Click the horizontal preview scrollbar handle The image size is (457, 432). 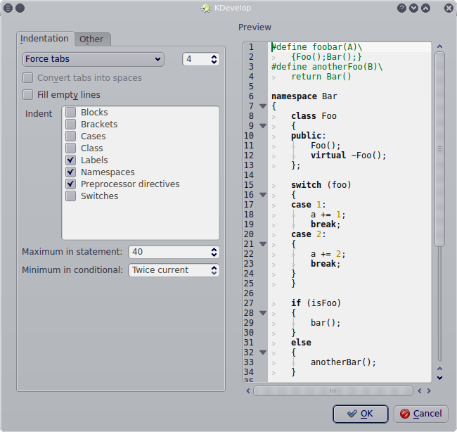pyautogui.click(x=333, y=391)
